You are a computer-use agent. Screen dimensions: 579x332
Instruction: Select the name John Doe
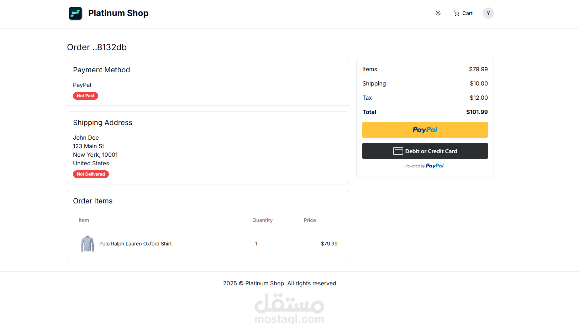(x=86, y=138)
